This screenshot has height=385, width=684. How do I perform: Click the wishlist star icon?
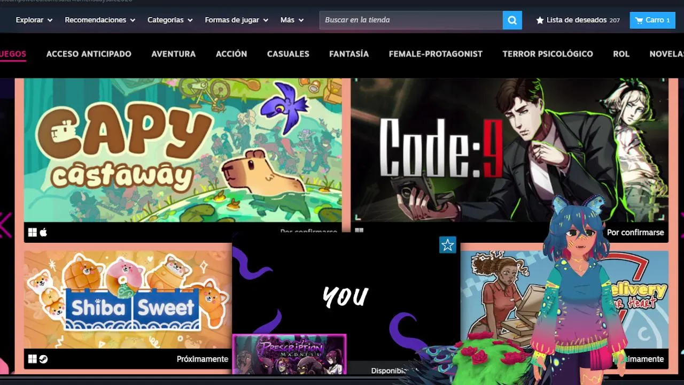click(540, 20)
